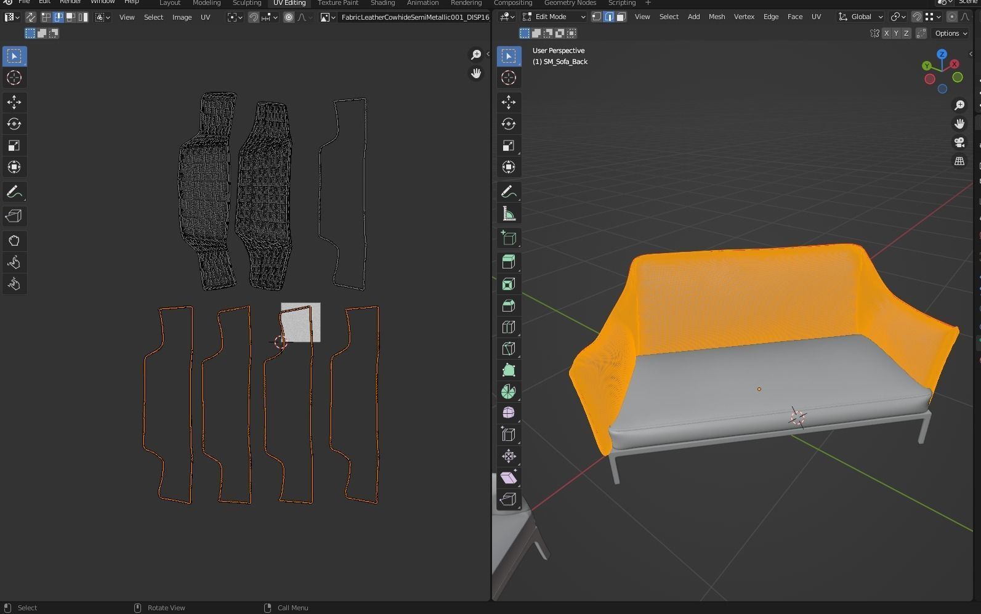Open the Vertex menu
This screenshot has width=981, height=614.
[744, 17]
